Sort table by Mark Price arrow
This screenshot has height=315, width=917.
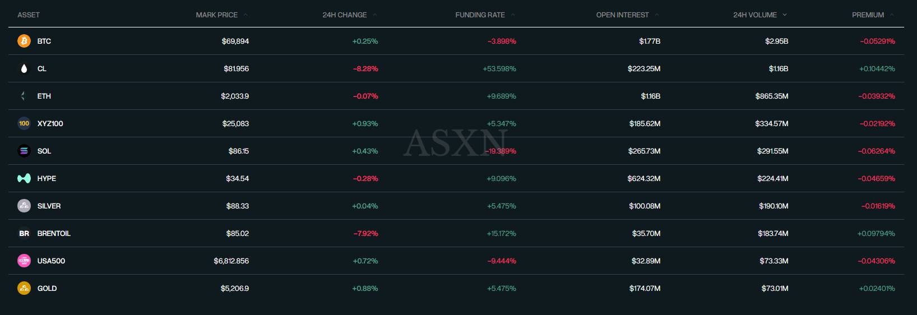[246, 15]
